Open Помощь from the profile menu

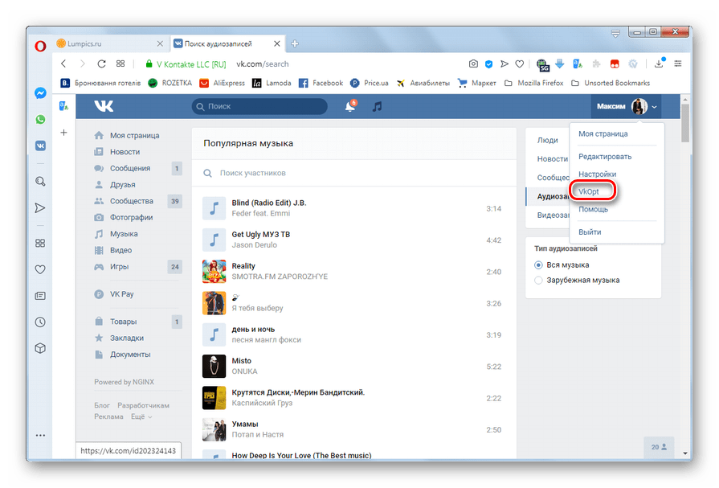(x=593, y=209)
